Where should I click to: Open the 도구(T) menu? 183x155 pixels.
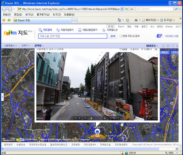click(57, 15)
